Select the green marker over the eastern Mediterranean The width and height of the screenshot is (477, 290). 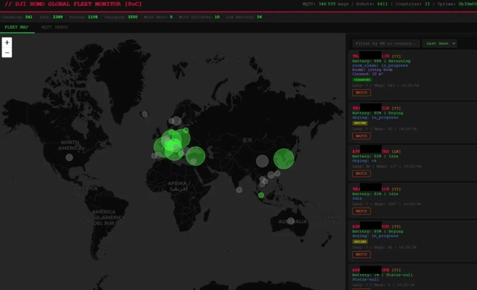click(x=196, y=156)
